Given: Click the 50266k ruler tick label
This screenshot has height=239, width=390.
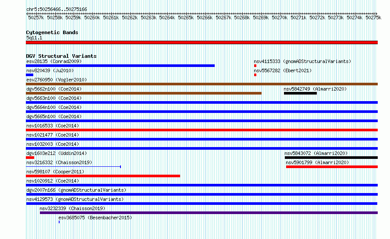Looking at the screenshot, I should click(x=205, y=18).
